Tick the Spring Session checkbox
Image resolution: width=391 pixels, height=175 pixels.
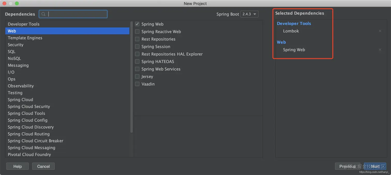pyautogui.click(x=137, y=46)
